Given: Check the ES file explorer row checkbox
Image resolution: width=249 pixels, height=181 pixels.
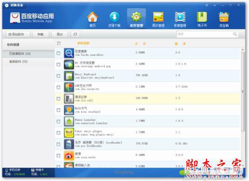Looking at the screenshot, I should 58,64.
